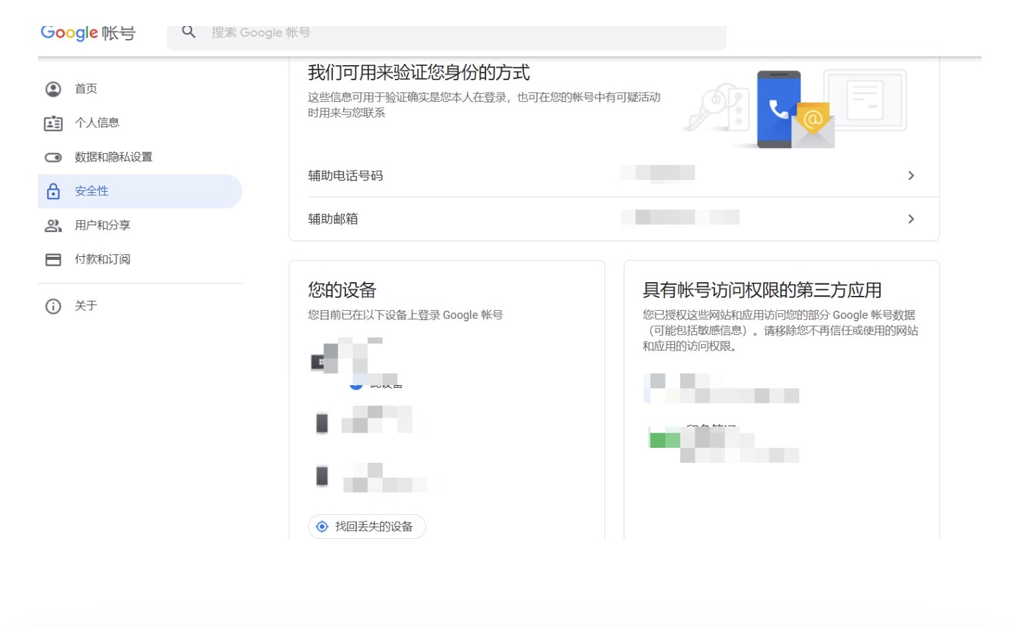The image size is (1018, 627).
Task: Select 数据和隐私设置 in the sidebar
Action: 139,157
